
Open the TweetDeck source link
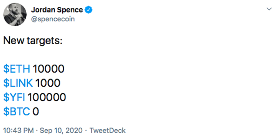[107, 131]
